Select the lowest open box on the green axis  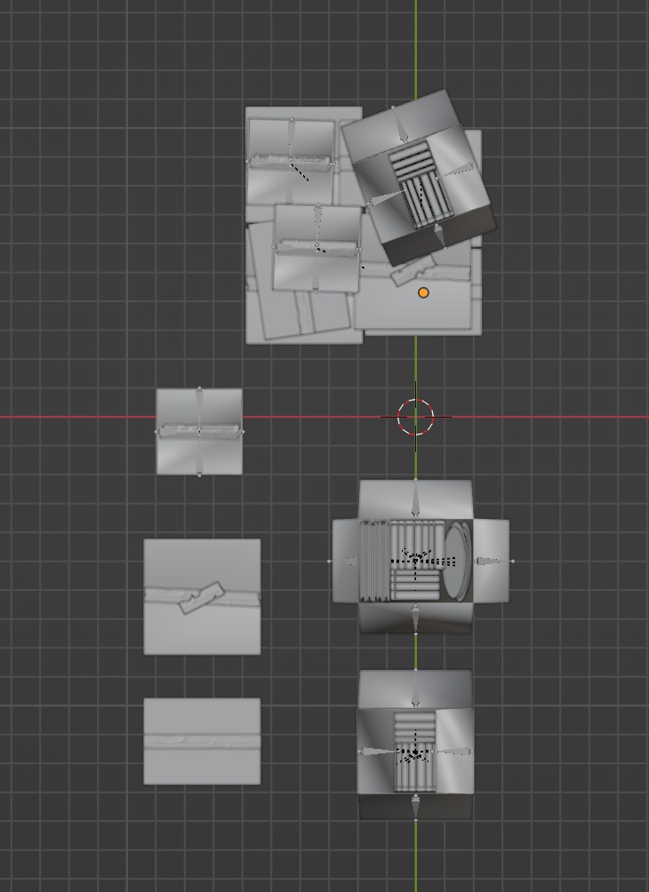coord(415,745)
